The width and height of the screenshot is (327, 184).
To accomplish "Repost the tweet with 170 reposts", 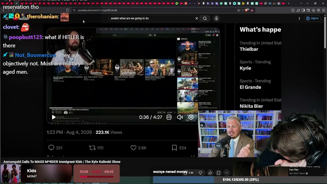I will point(96,148).
